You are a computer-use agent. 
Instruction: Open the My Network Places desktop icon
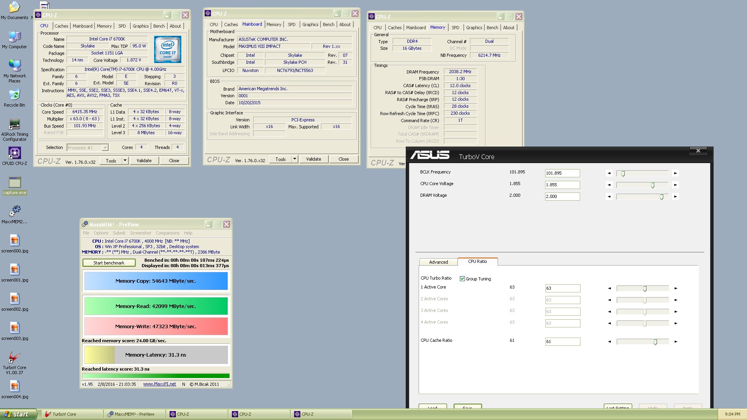[14, 71]
